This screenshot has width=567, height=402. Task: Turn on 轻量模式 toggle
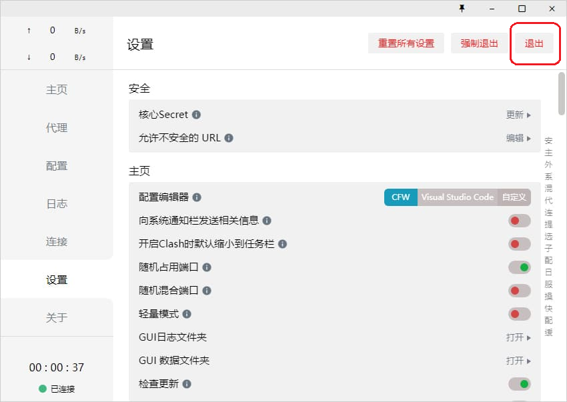point(519,314)
